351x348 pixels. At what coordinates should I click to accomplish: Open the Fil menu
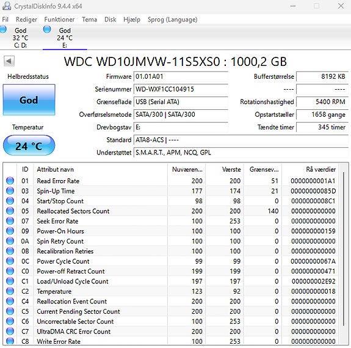pos(5,20)
